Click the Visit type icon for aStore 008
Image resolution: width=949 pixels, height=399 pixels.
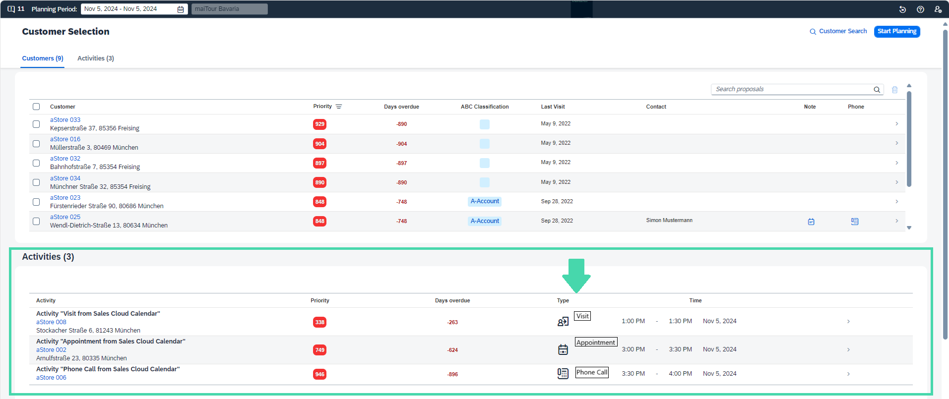(x=563, y=322)
